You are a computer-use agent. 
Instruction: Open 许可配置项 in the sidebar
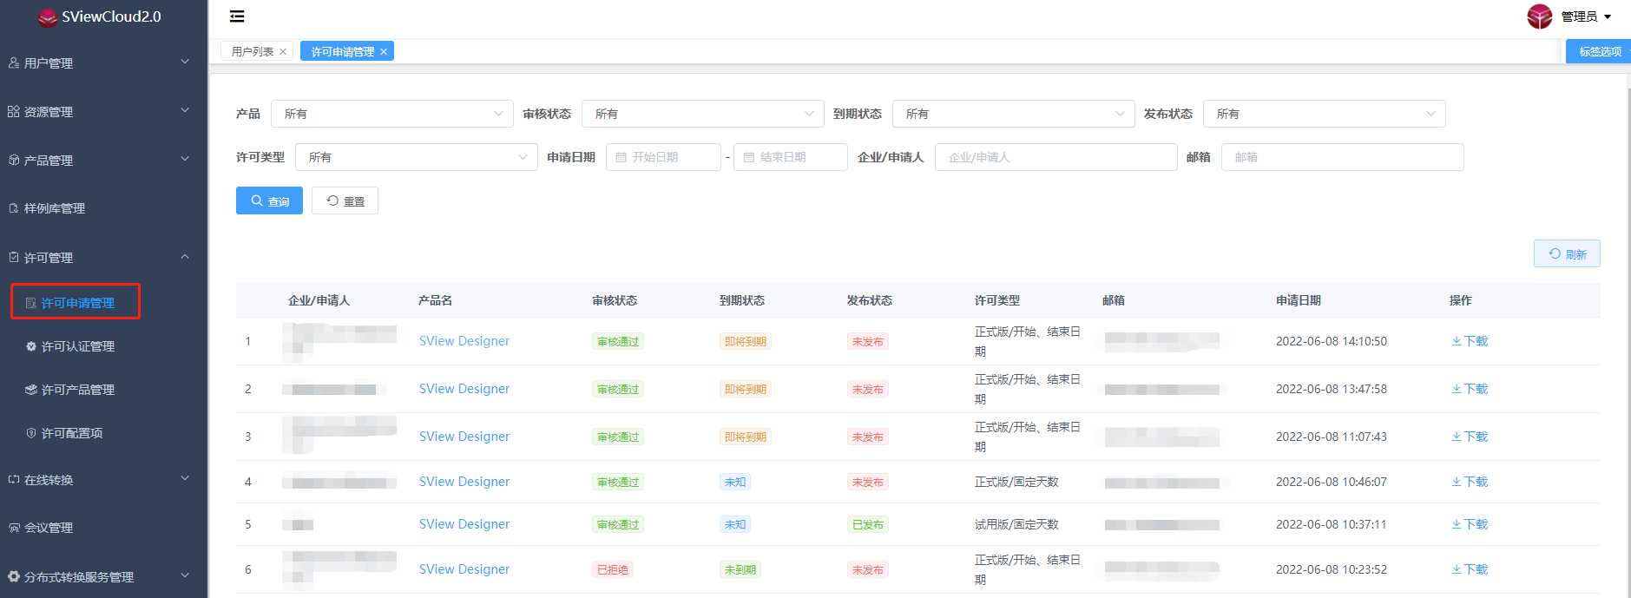(72, 433)
